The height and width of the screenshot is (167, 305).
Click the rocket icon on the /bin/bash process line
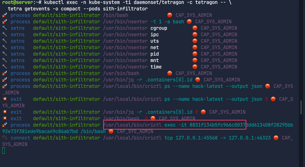pos(5,15)
